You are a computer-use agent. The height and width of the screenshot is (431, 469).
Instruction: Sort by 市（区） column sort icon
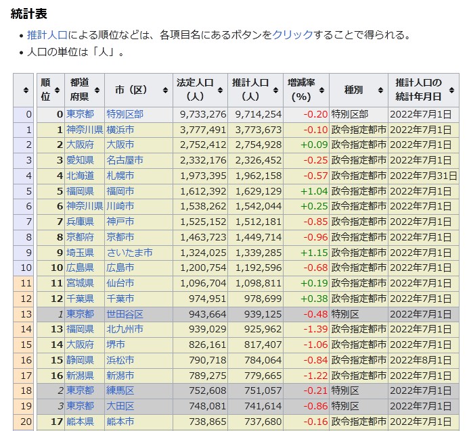click(x=165, y=90)
